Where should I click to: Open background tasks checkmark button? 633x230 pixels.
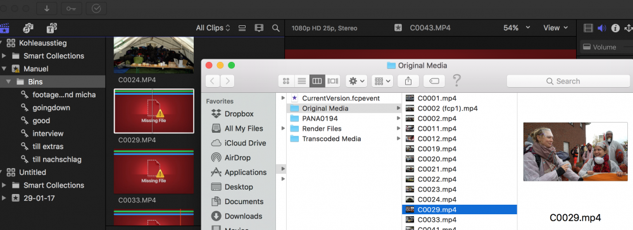coord(96,8)
